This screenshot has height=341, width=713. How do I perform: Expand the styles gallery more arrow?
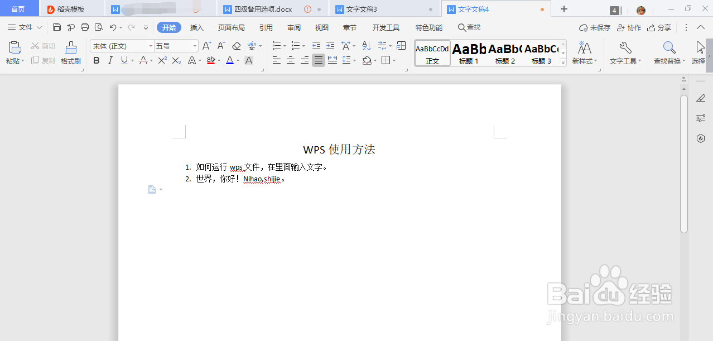click(563, 63)
